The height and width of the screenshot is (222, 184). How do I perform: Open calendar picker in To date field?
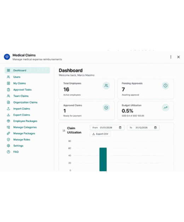(x=155, y=128)
